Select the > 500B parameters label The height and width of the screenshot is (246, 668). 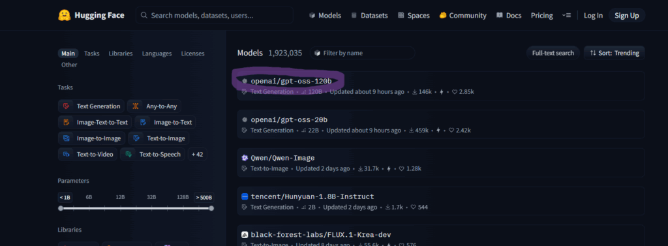click(204, 198)
